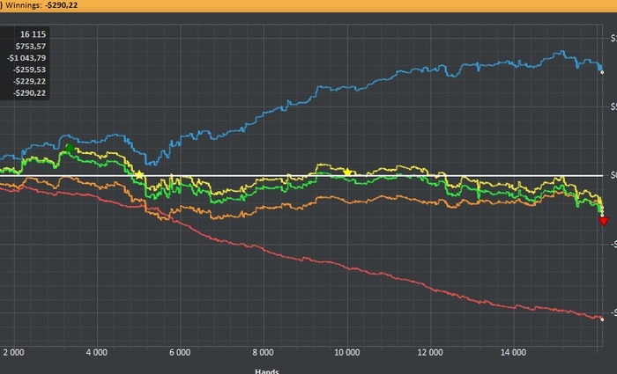
Task: Click the 14 000 x-axis label
Action: click(x=514, y=352)
